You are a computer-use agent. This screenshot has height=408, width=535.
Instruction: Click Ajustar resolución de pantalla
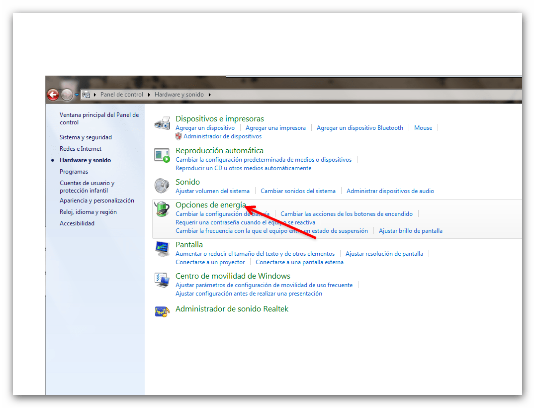[384, 254]
